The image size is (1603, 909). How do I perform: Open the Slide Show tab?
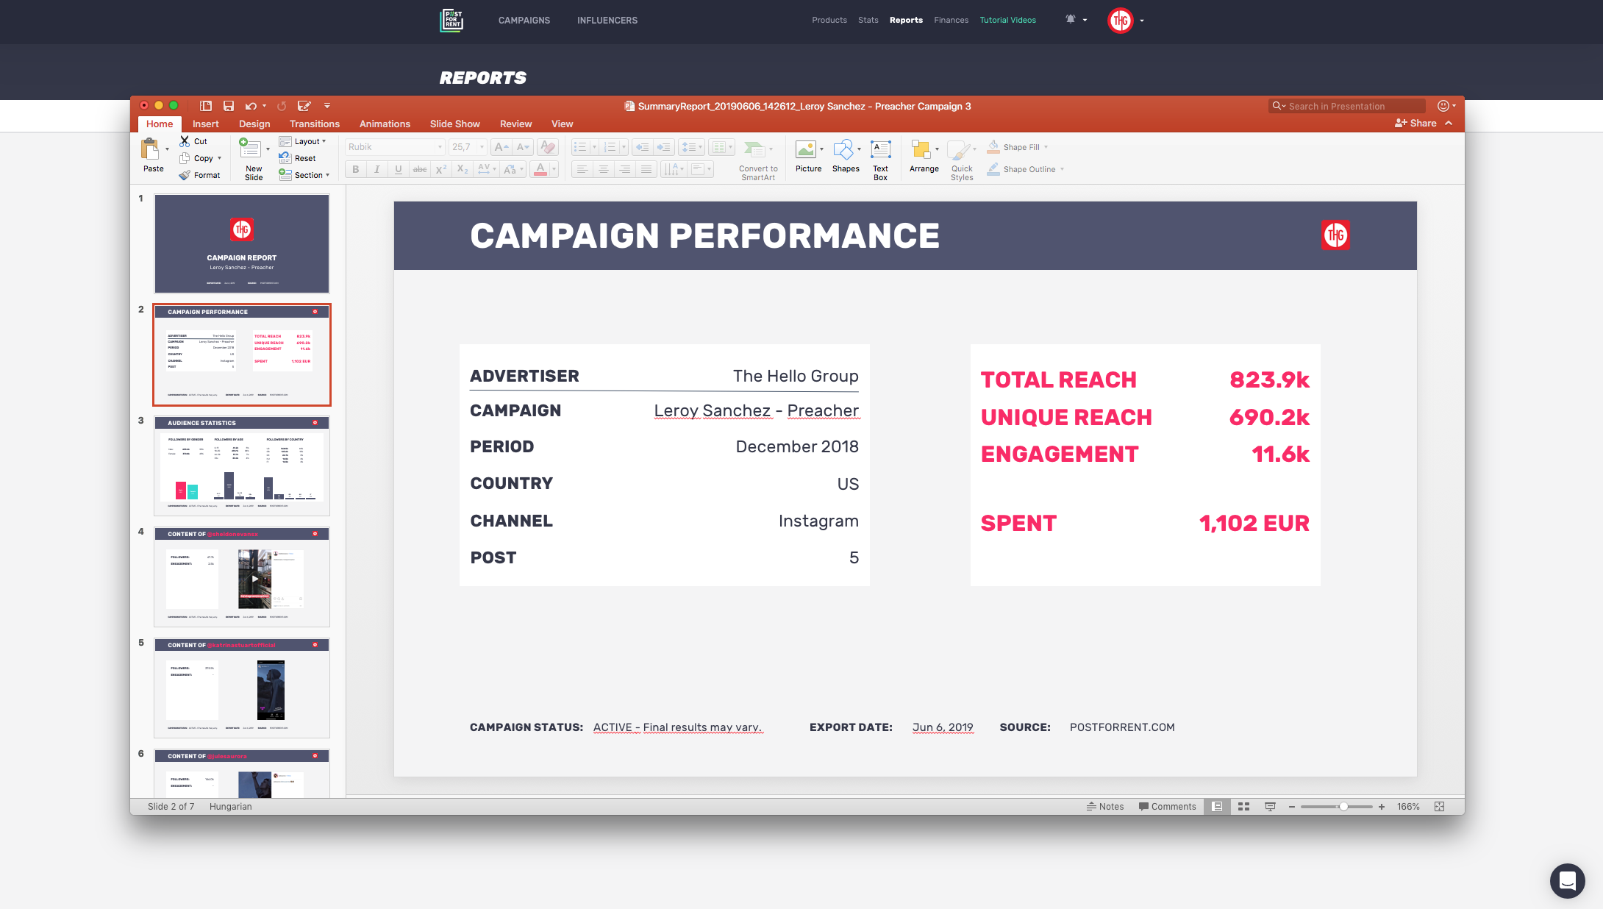[x=455, y=124]
